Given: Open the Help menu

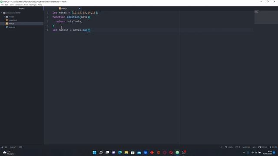Looking at the screenshot, I should tap(40, 5).
